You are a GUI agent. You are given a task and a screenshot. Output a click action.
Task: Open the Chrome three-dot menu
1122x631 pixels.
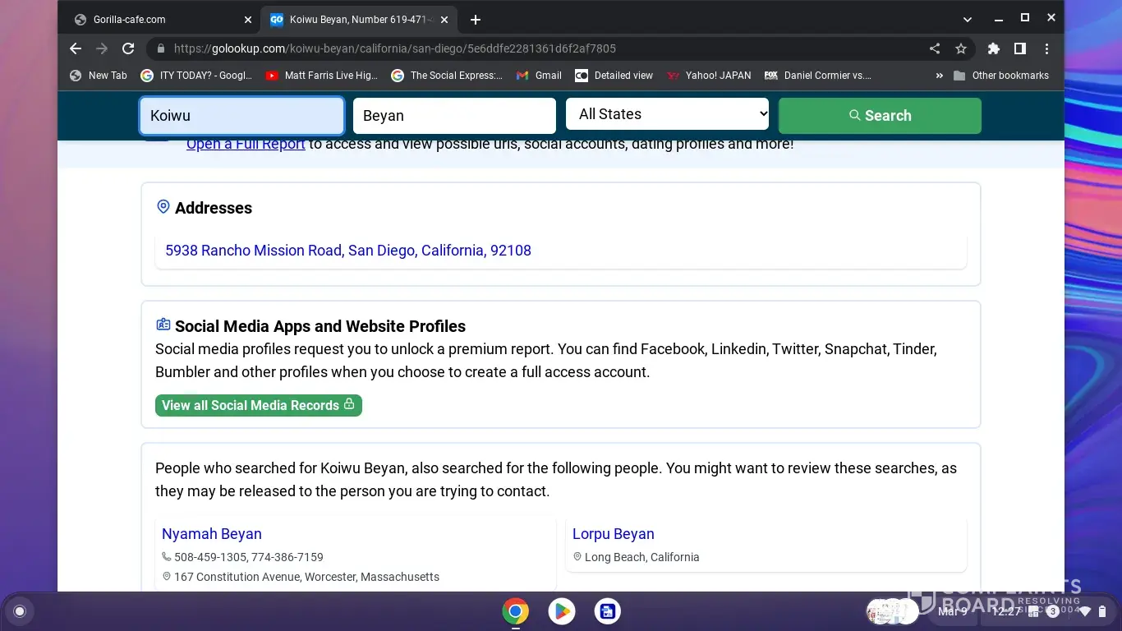pyautogui.click(x=1046, y=48)
